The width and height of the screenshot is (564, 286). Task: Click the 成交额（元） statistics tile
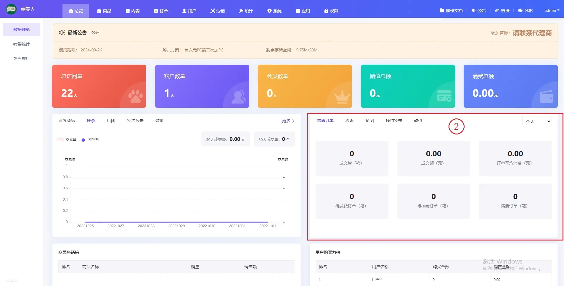tap(433, 158)
